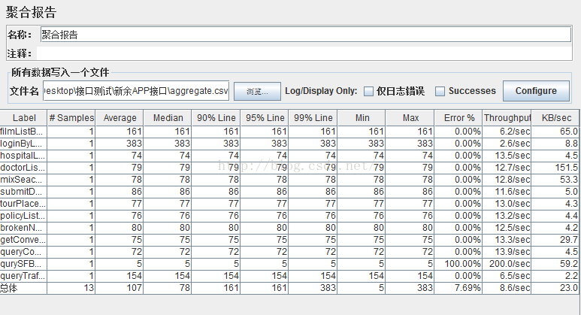This screenshot has height=315, width=581.
Task: Select the policyList... row label
Action: pos(23,216)
